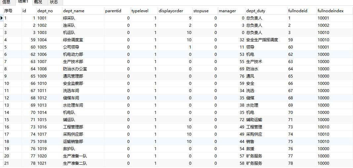Click the dept_no cell 1001
The width and height of the screenshot is (353, 168).
coord(49,18)
